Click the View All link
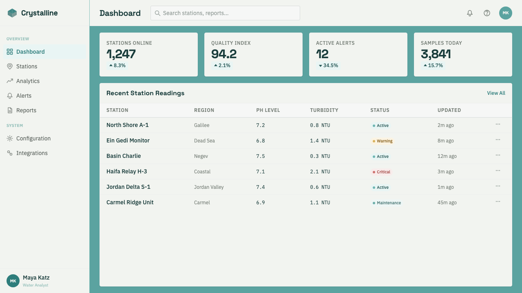This screenshot has width=522, height=293. (x=496, y=93)
